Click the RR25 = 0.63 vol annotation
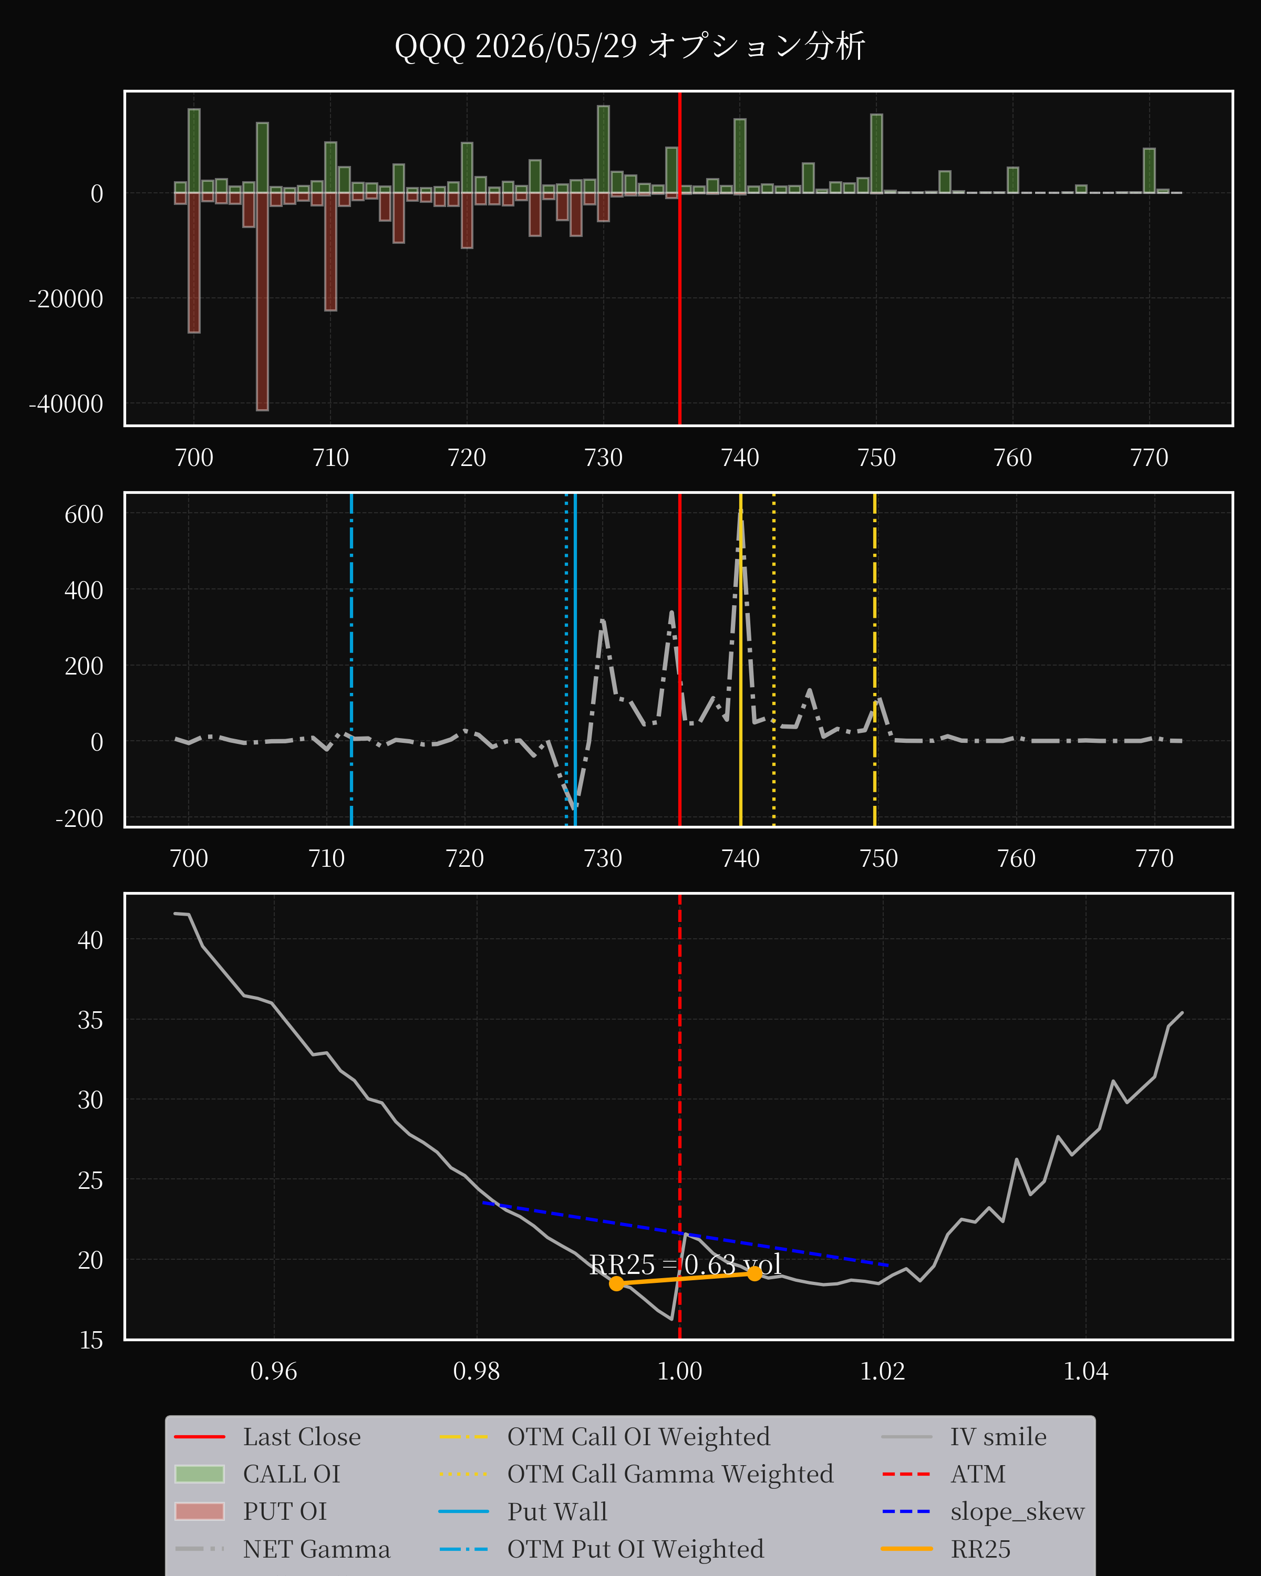The image size is (1261, 1576). tap(685, 1266)
